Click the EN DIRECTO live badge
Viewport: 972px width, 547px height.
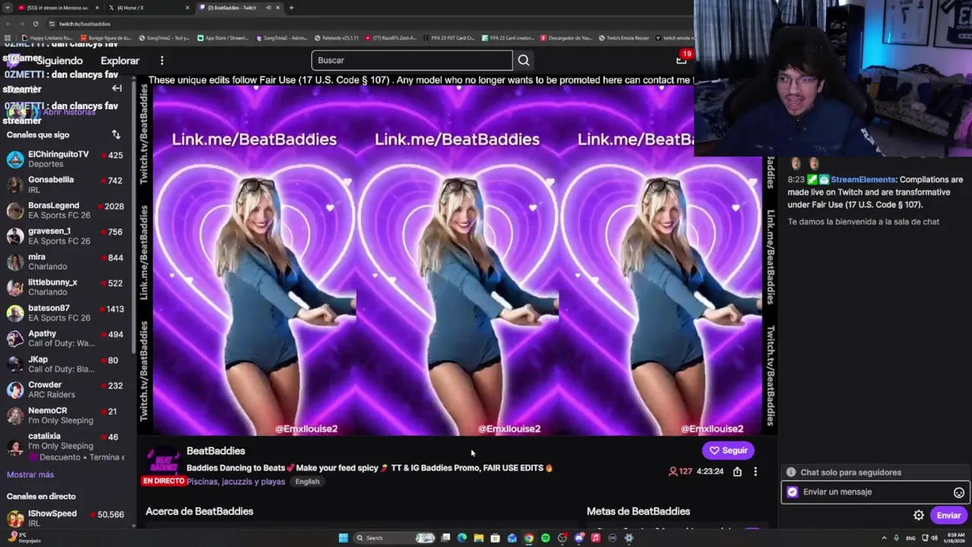coord(163,481)
